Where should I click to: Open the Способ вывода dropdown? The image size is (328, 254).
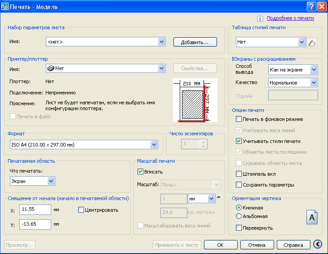click(293, 70)
